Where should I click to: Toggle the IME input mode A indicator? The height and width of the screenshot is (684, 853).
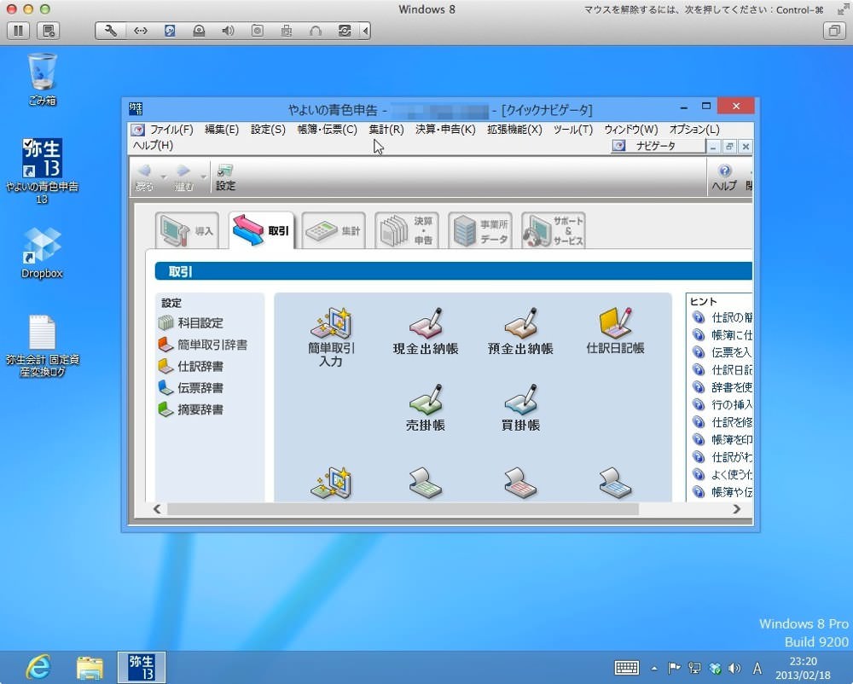(757, 669)
